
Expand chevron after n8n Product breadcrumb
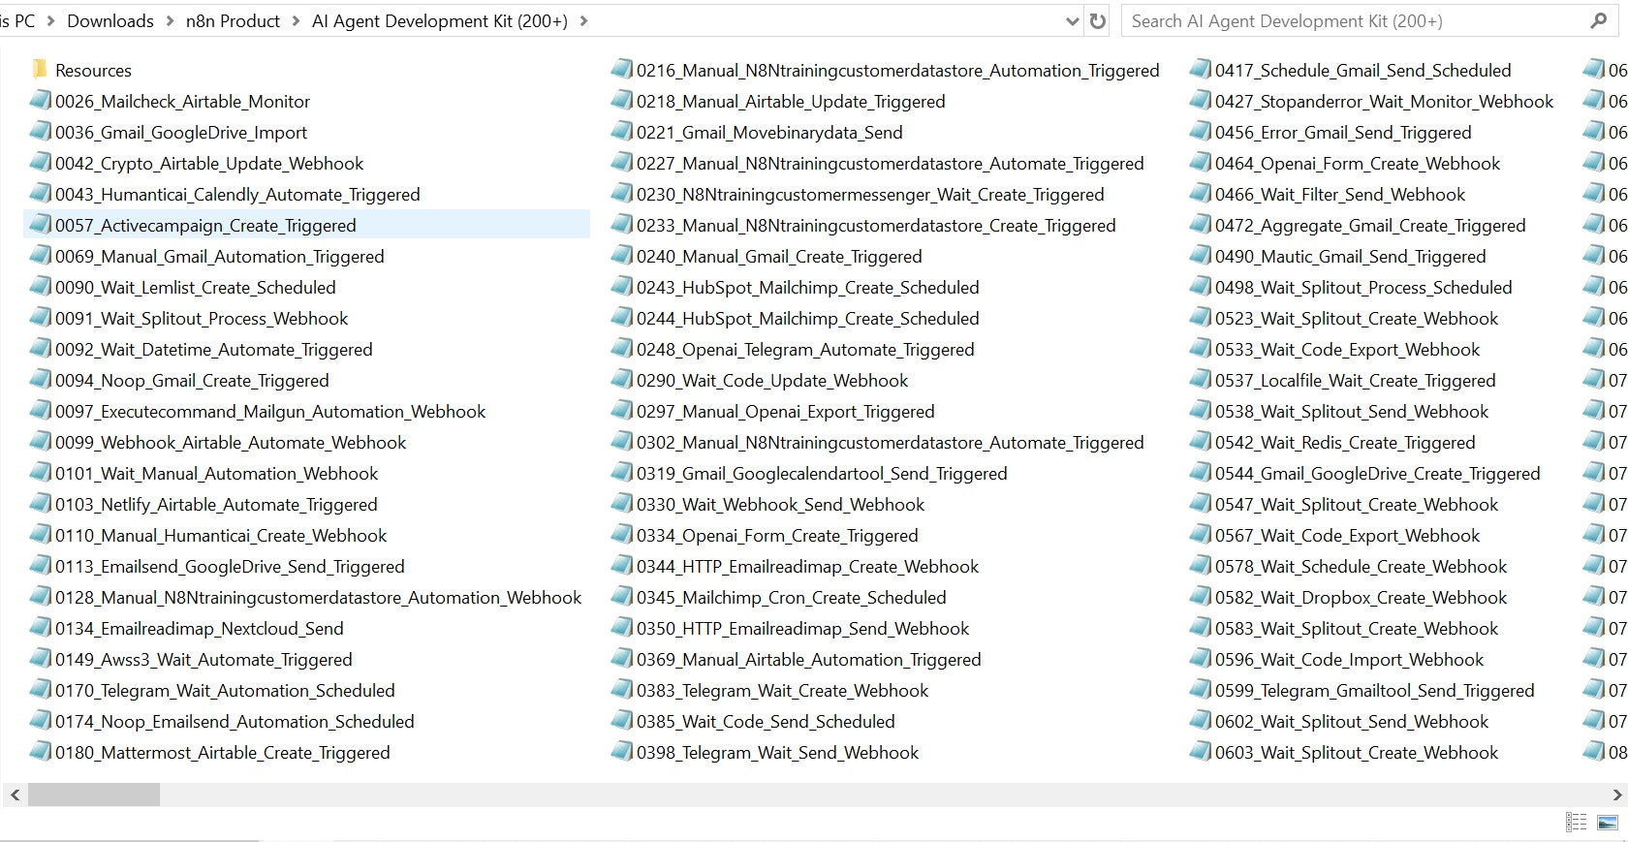[x=296, y=21]
